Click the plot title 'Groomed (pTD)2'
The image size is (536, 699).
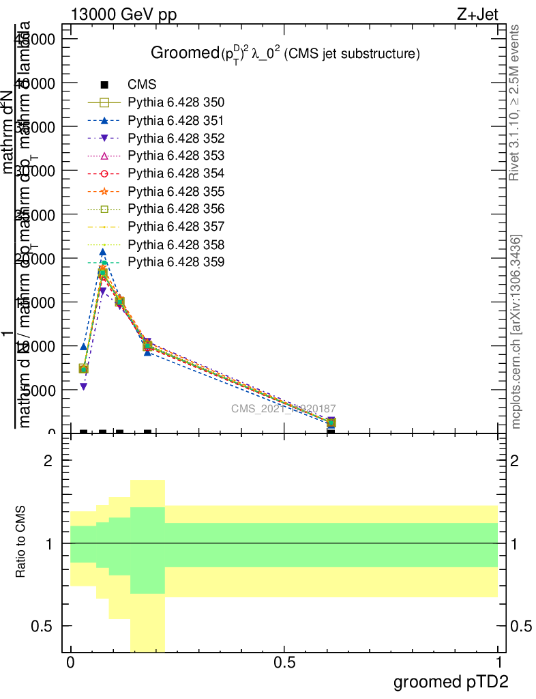pos(285,53)
